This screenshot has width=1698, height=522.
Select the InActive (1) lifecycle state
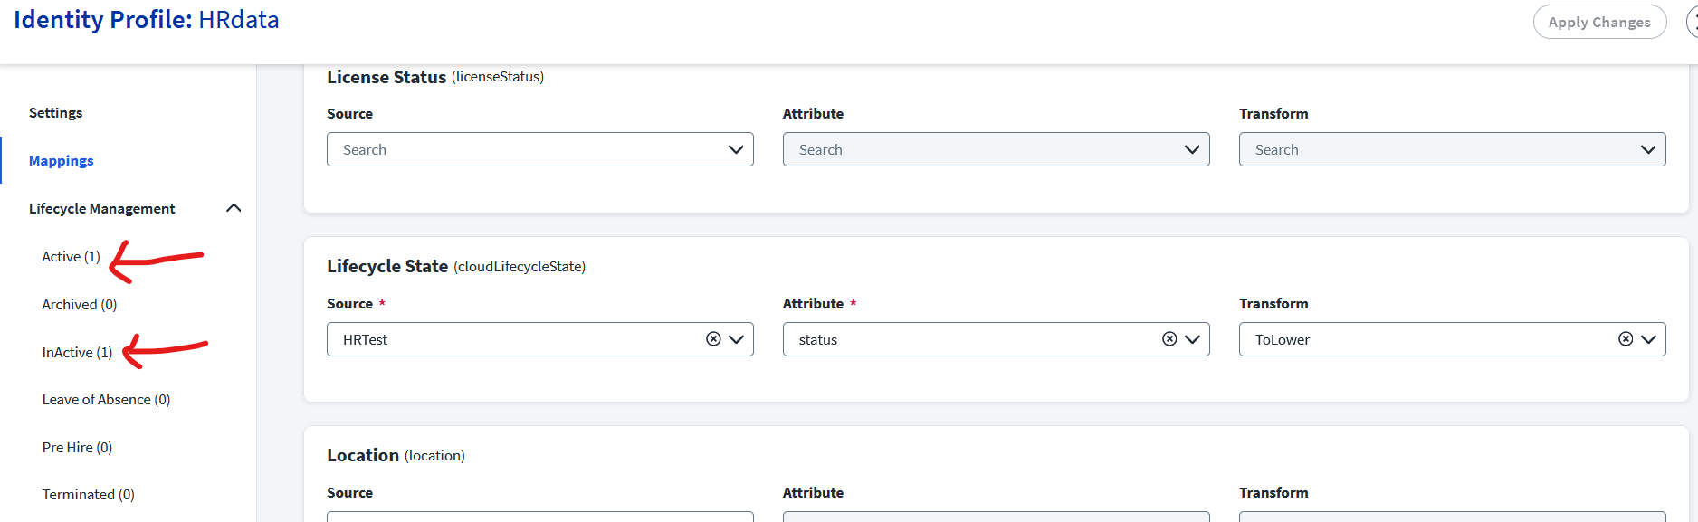tap(77, 352)
